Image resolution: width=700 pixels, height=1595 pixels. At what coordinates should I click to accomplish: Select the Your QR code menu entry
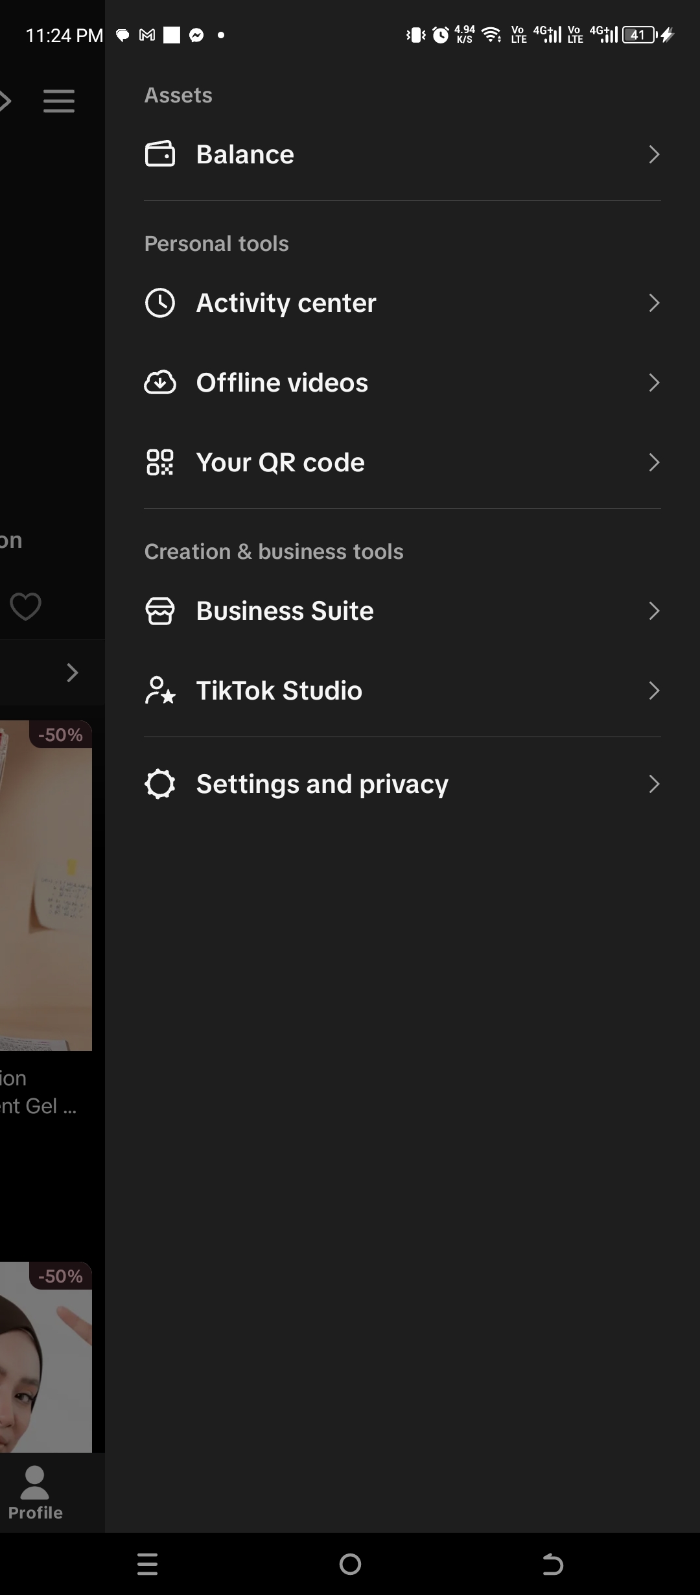click(x=402, y=462)
